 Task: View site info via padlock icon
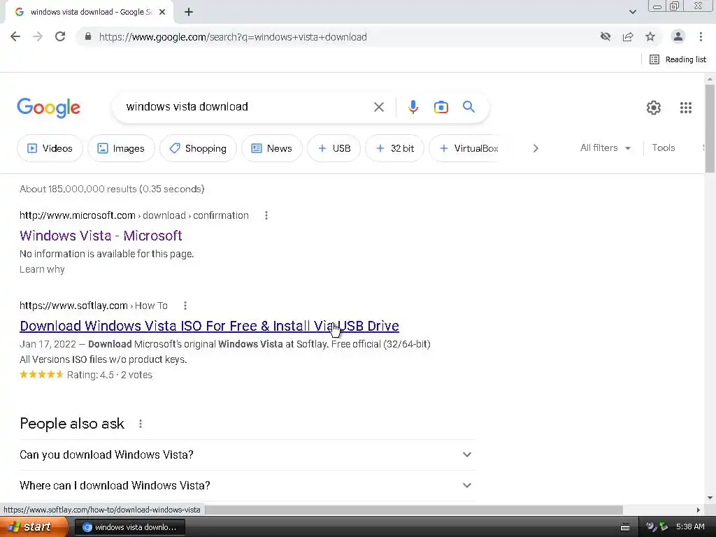tap(88, 36)
